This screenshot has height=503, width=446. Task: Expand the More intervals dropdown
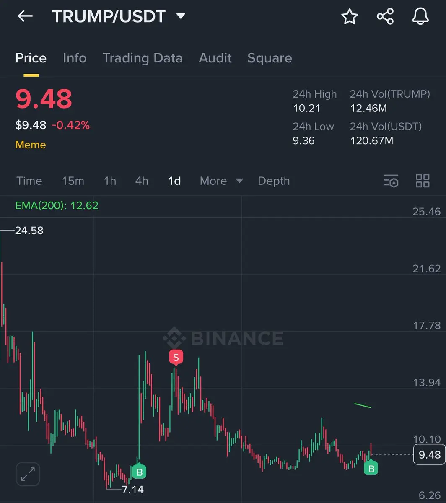tap(221, 181)
